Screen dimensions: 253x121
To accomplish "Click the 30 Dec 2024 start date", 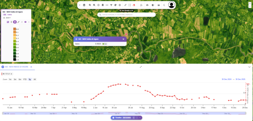I will point(227,79).
